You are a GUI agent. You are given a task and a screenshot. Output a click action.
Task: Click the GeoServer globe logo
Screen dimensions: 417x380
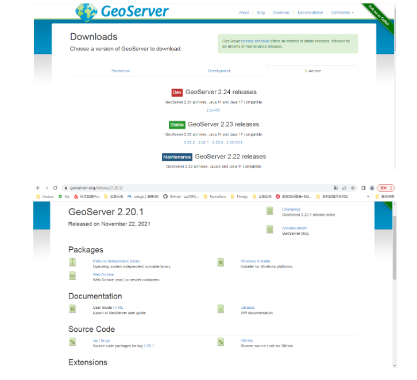pos(86,12)
